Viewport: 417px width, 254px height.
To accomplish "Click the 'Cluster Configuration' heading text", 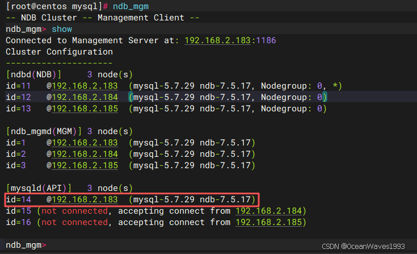I will 60,52.
